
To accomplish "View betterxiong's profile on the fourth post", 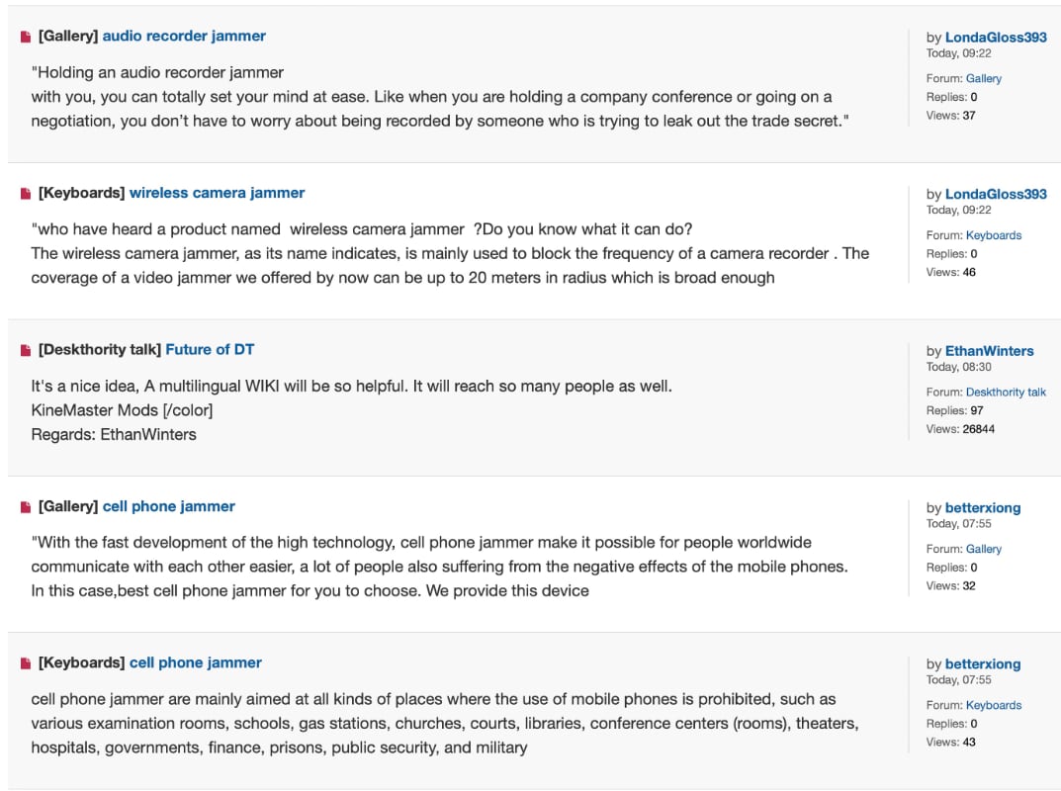I will pos(983,507).
